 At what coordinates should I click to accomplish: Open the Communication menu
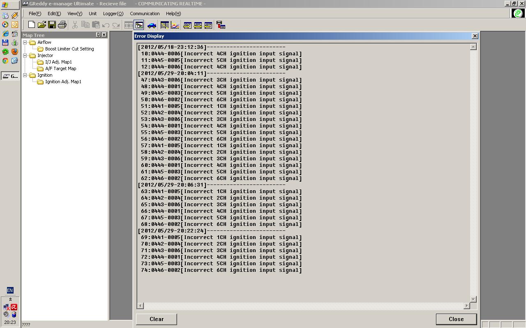tap(145, 14)
